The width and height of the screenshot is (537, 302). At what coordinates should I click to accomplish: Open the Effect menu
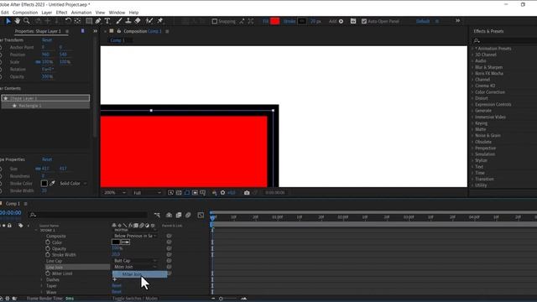pyautogui.click(x=61, y=13)
